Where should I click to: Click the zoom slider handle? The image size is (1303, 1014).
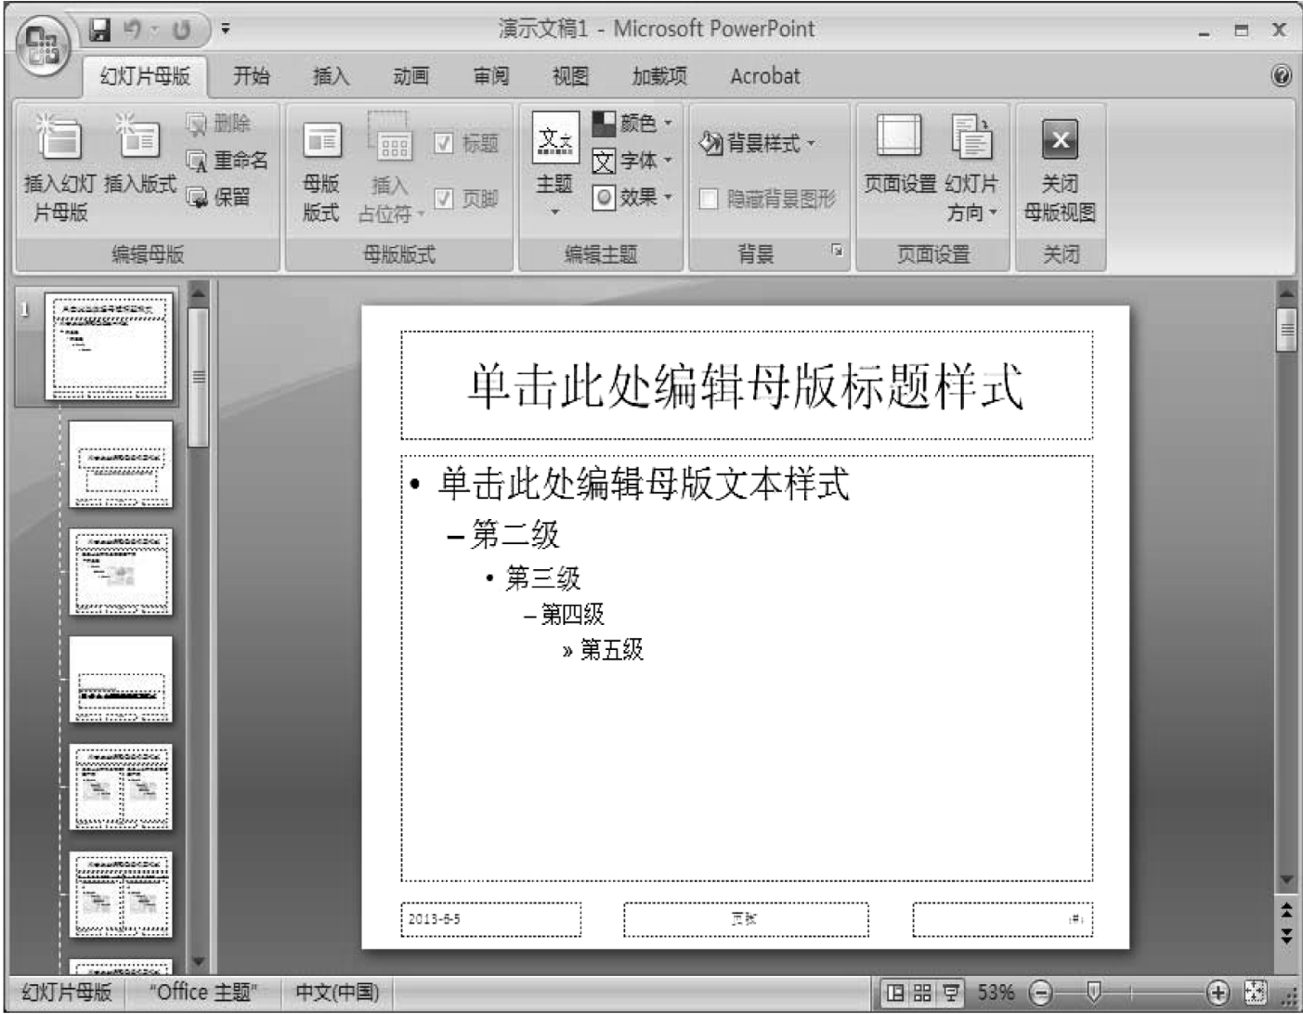pos(1095,992)
